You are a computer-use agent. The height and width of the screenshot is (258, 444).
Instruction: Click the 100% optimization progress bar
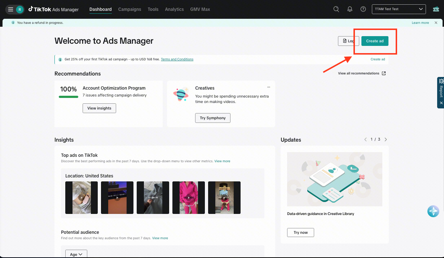(69, 97)
